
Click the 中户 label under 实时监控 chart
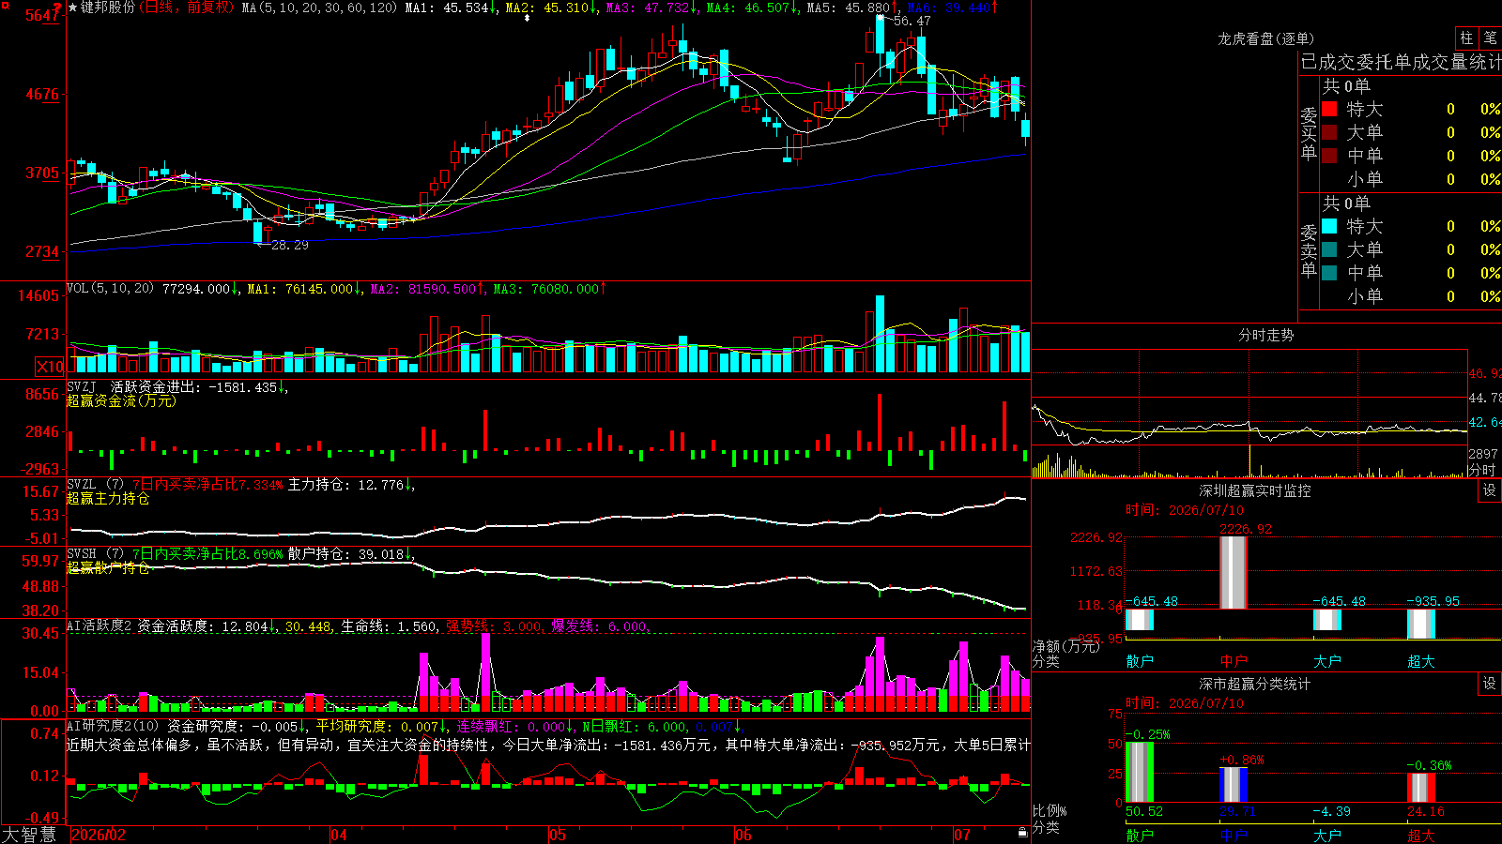pos(1234,661)
